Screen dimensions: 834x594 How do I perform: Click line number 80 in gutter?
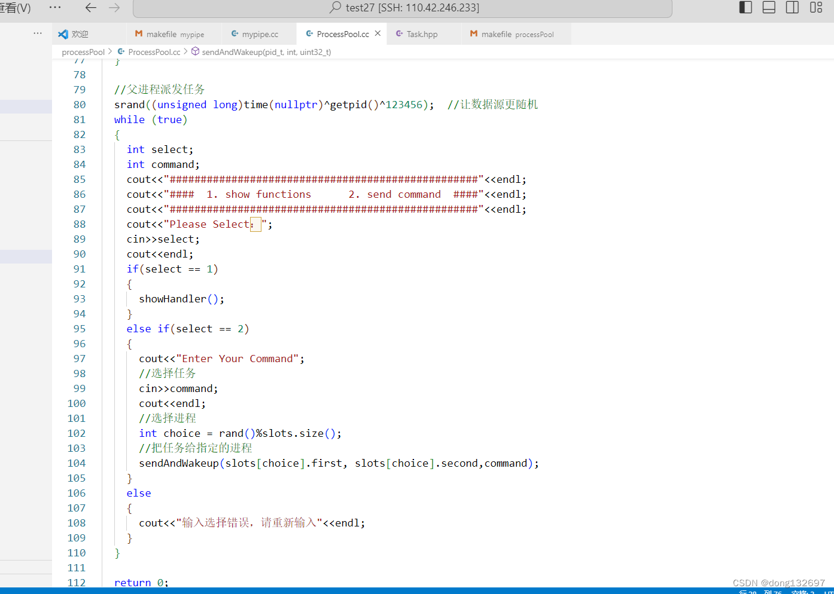[80, 105]
